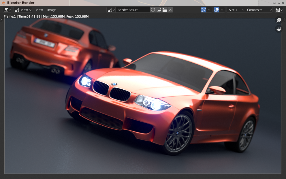This screenshot has width=286, height=179.
Task: Close the Blender Render window
Action: click(x=283, y=3)
